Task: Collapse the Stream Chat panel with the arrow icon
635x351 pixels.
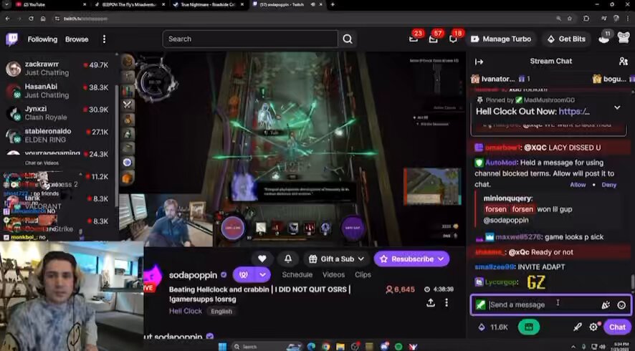Action: point(479,62)
